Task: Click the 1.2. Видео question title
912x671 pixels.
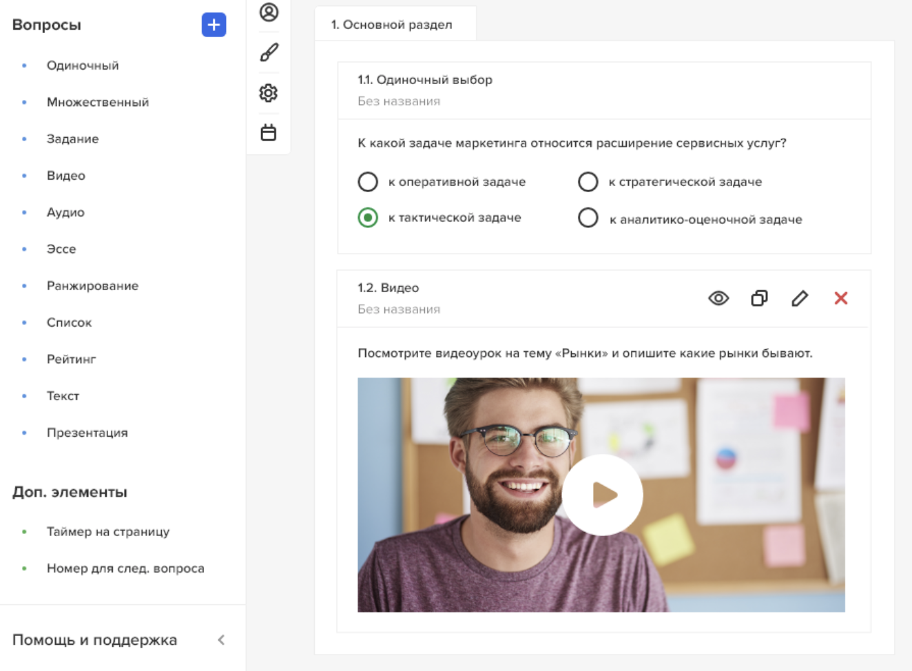Action: [388, 288]
